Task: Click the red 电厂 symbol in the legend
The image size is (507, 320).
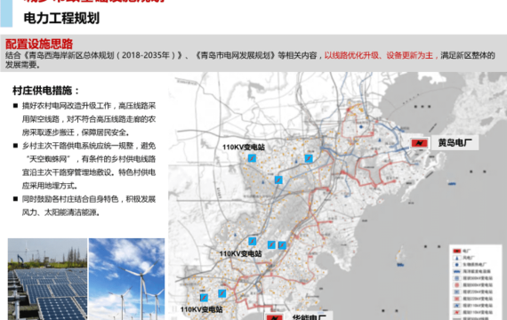Action: tap(456, 251)
